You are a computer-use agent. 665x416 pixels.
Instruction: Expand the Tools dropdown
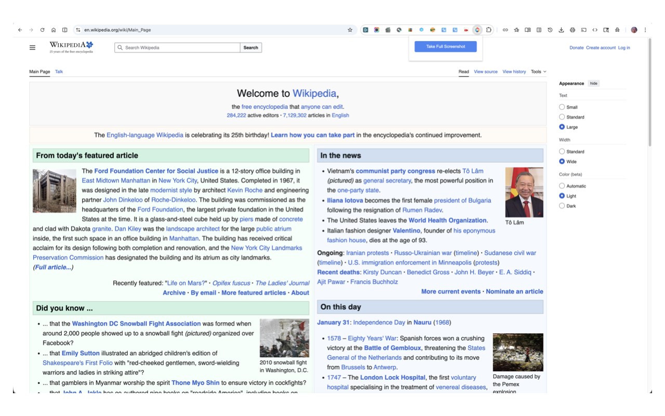pyautogui.click(x=538, y=72)
